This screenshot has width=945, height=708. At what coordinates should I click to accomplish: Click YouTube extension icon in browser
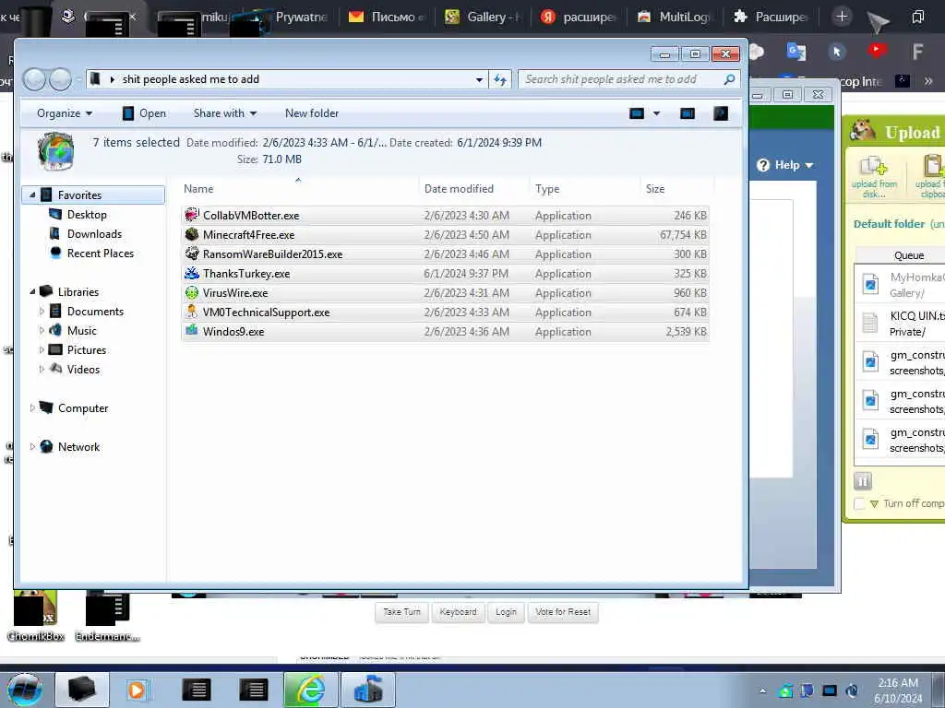878,52
